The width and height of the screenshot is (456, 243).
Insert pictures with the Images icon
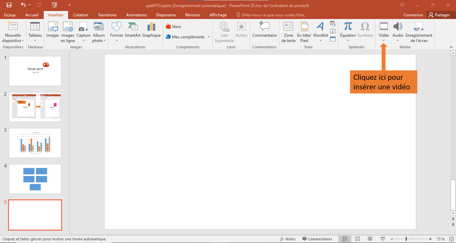pos(53,30)
